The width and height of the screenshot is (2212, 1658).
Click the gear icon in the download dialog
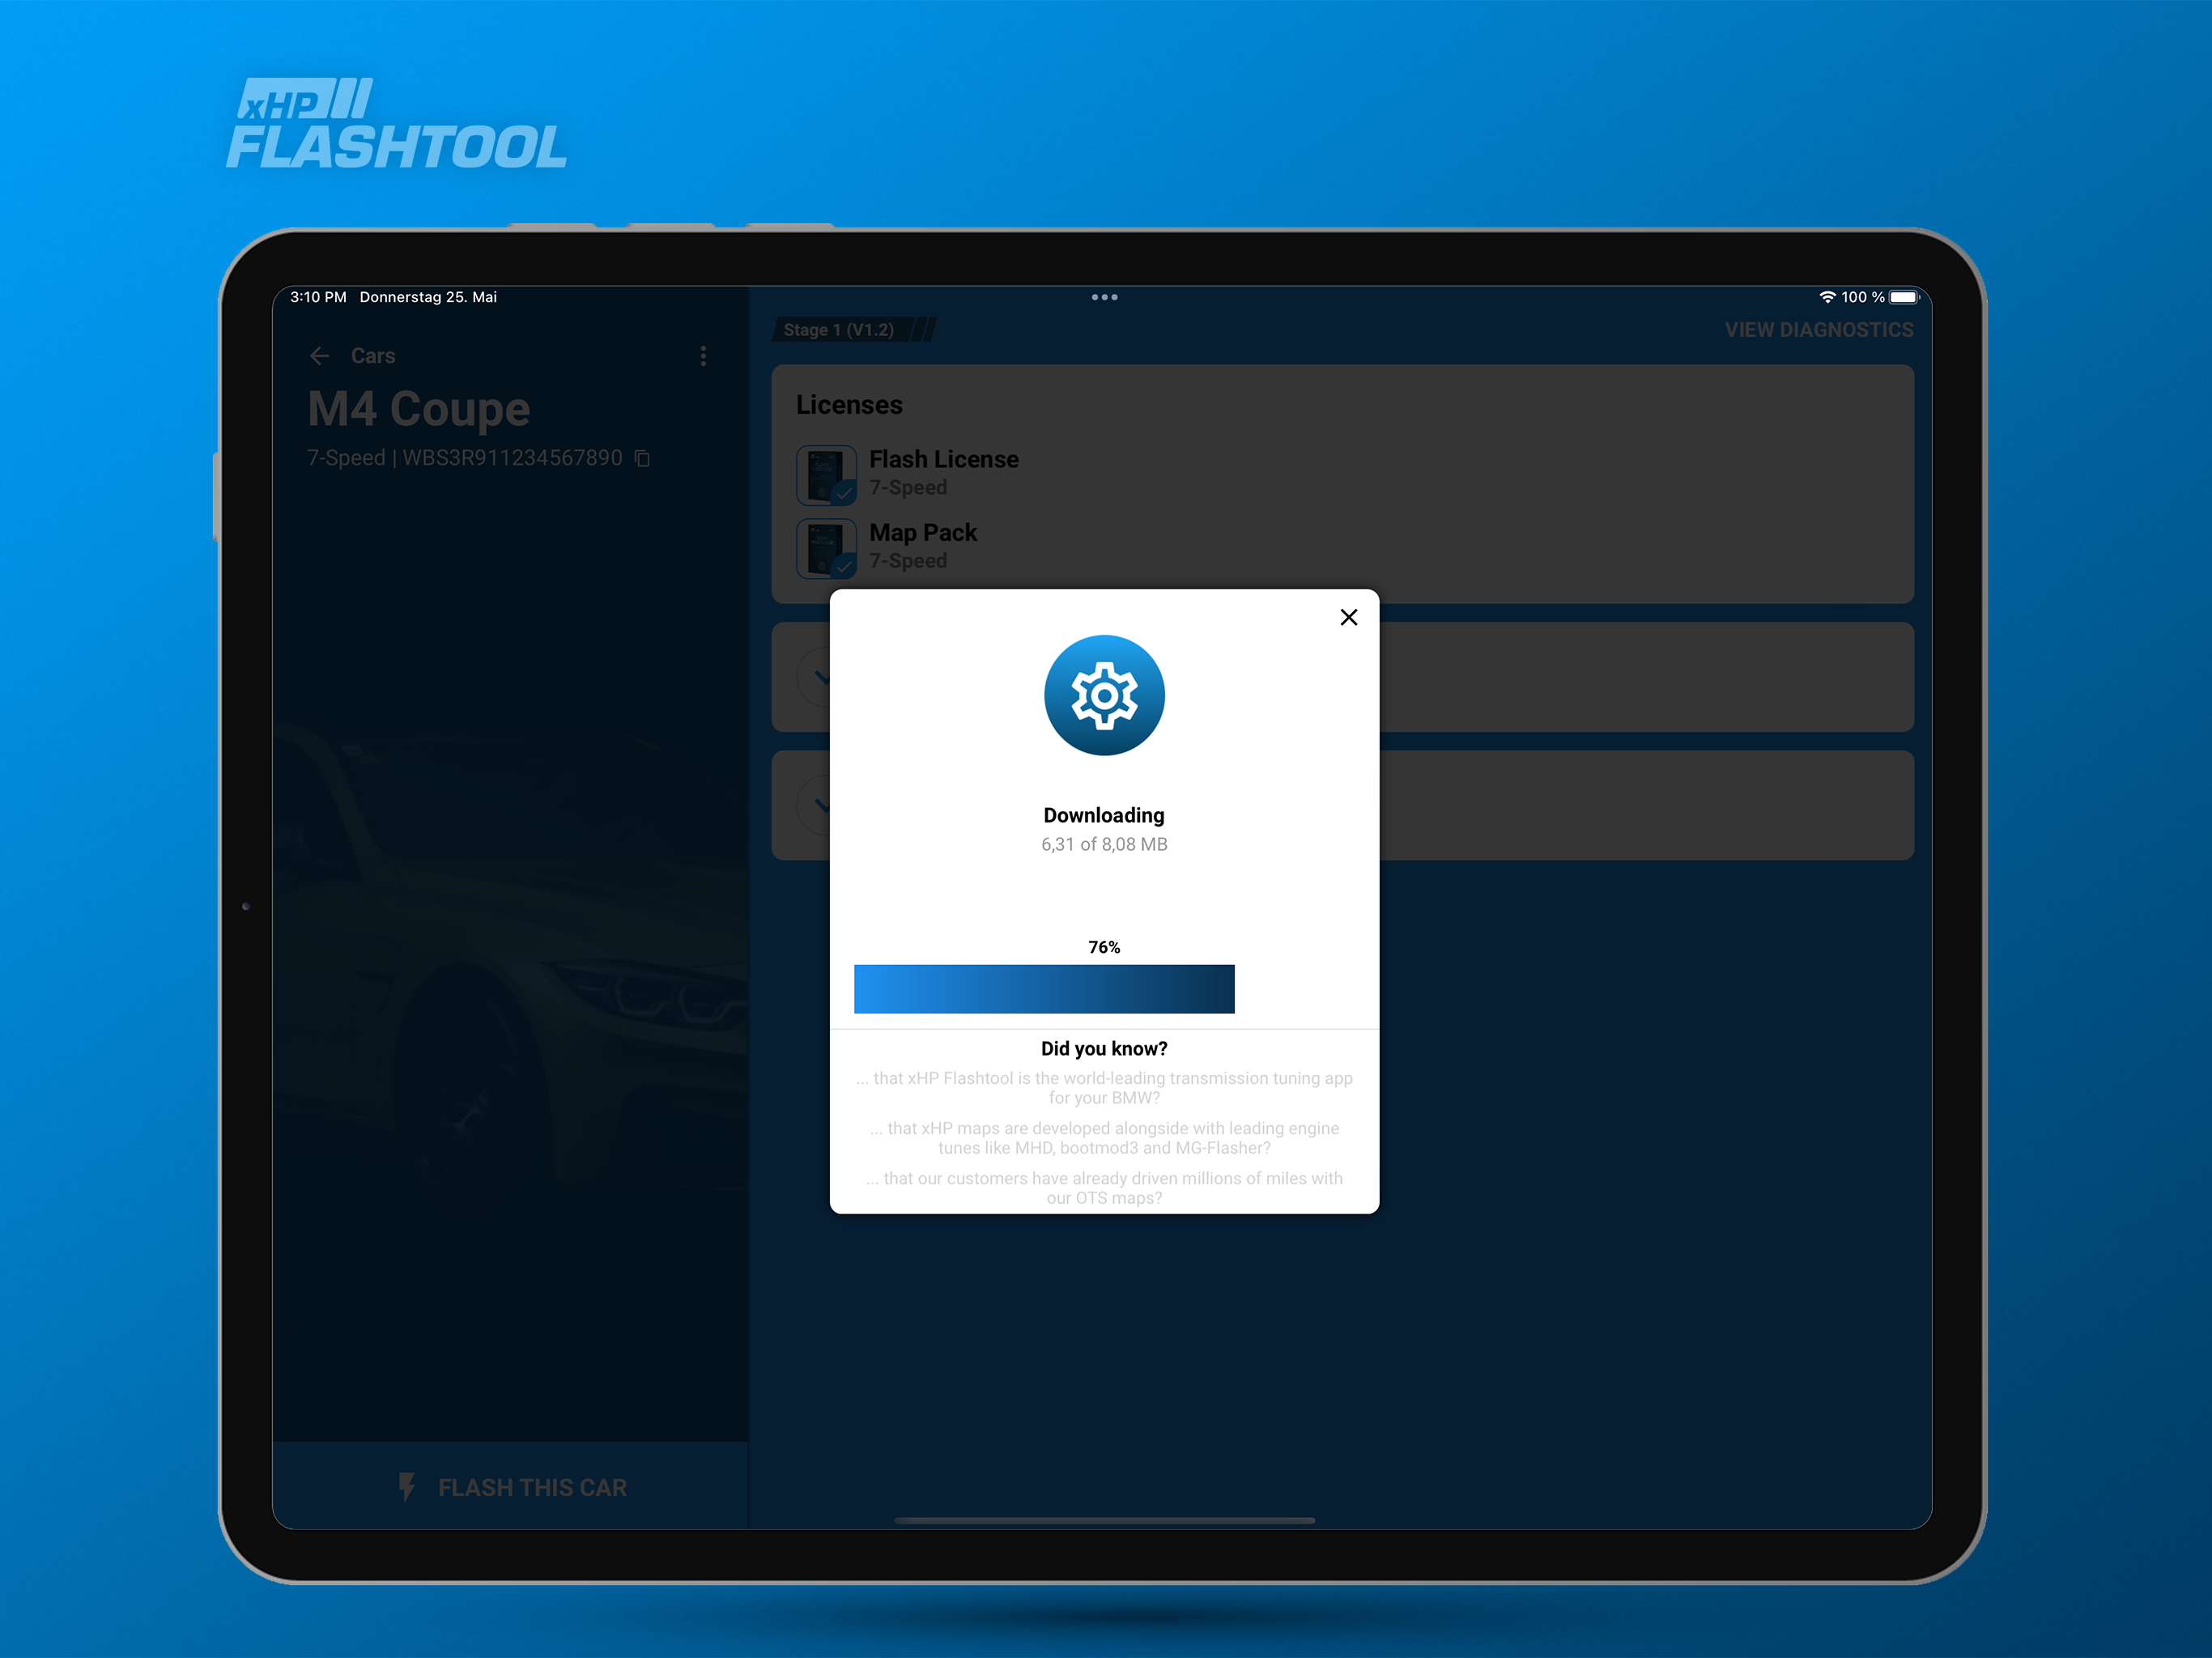1104,695
